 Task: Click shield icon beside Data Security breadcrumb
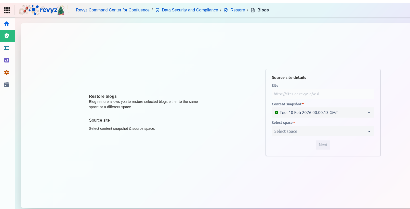[157, 10]
